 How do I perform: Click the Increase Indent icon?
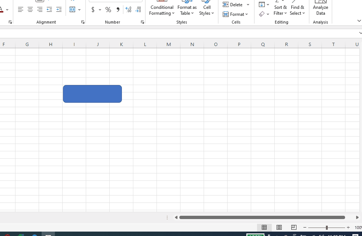[59, 10]
